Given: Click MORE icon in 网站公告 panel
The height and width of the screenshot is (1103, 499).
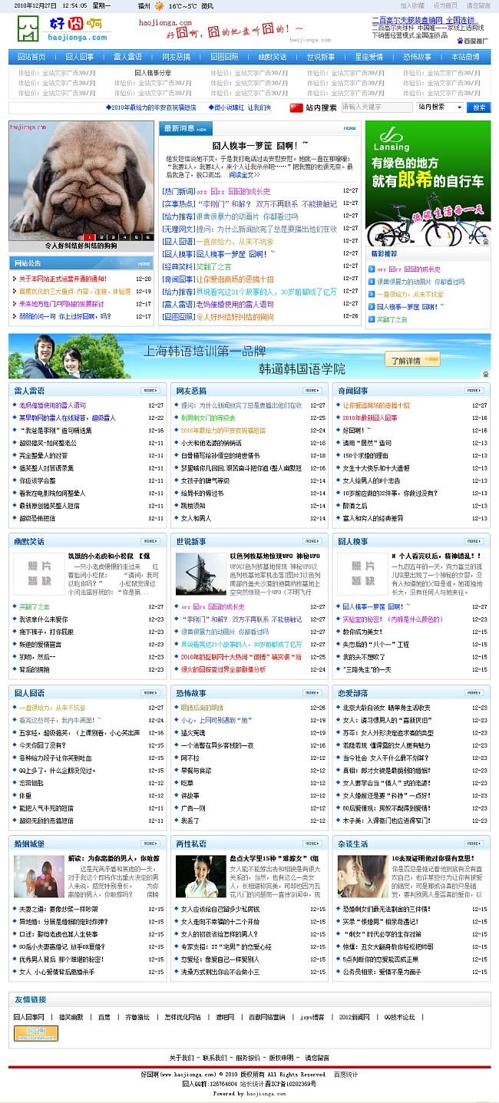Looking at the screenshot, I should [x=142, y=263].
